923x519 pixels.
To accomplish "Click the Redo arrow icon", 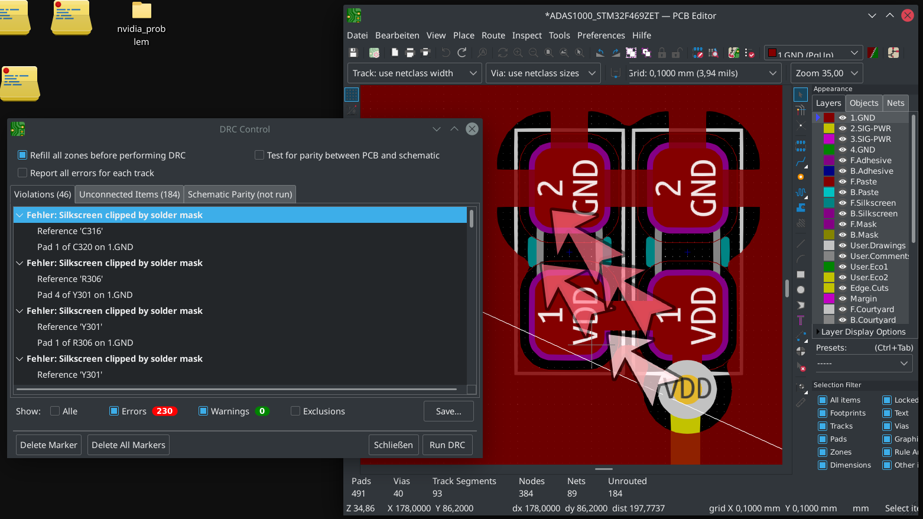I will [x=462, y=53].
